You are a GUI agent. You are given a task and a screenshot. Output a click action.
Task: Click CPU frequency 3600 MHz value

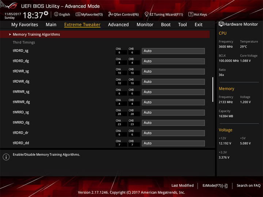point(226,47)
